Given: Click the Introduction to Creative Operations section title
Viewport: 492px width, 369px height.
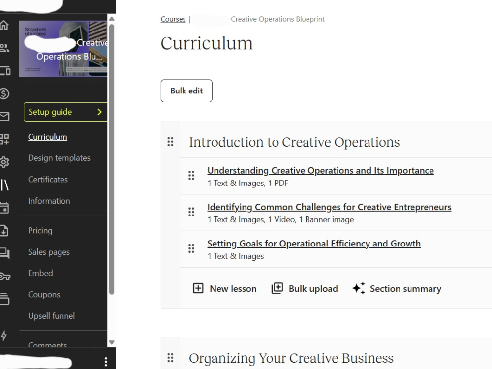Looking at the screenshot, I should 294,142.
